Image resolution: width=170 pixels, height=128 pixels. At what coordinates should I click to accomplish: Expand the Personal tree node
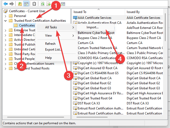point(5,16)
